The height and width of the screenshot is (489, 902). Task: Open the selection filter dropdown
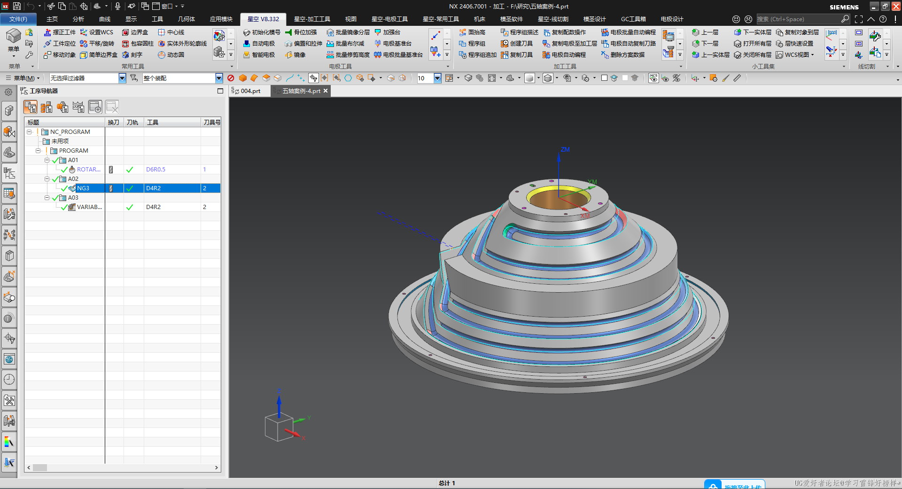(122, 78)
